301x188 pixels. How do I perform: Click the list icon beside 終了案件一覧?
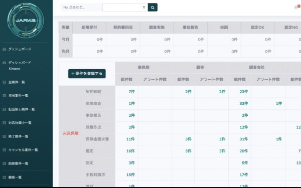tap(4, 136)
